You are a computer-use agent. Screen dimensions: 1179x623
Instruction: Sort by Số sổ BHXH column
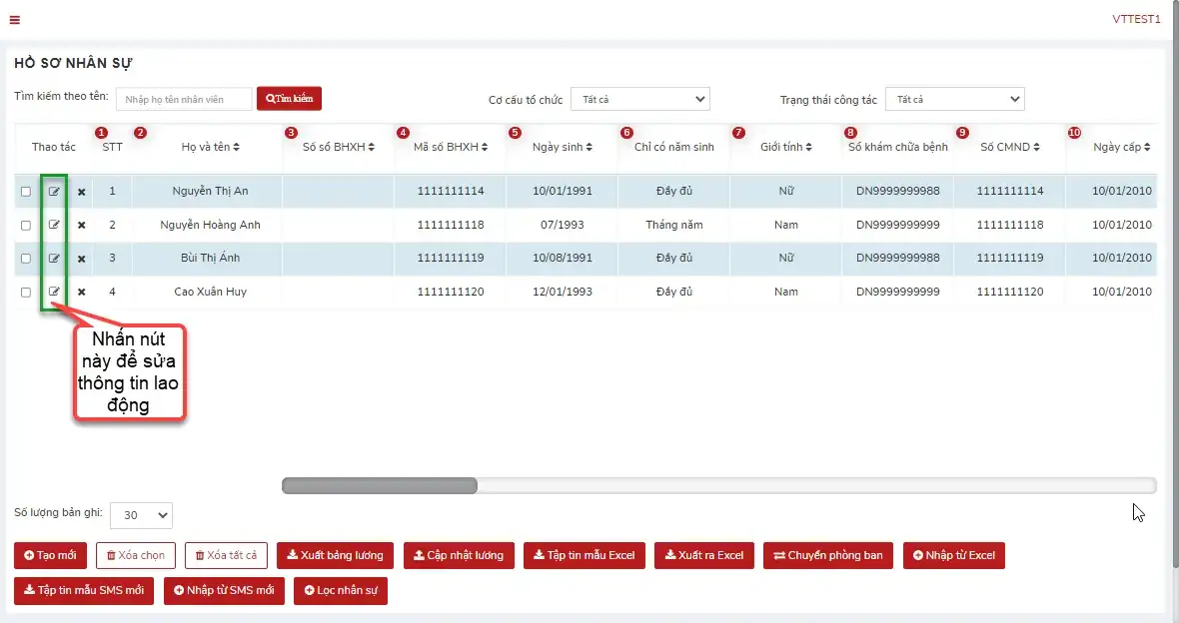point(339,148)
